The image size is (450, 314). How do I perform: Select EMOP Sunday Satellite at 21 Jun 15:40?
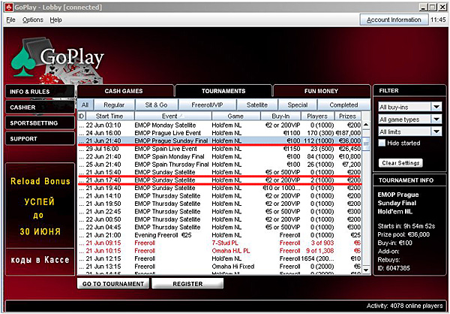[220, 172]
